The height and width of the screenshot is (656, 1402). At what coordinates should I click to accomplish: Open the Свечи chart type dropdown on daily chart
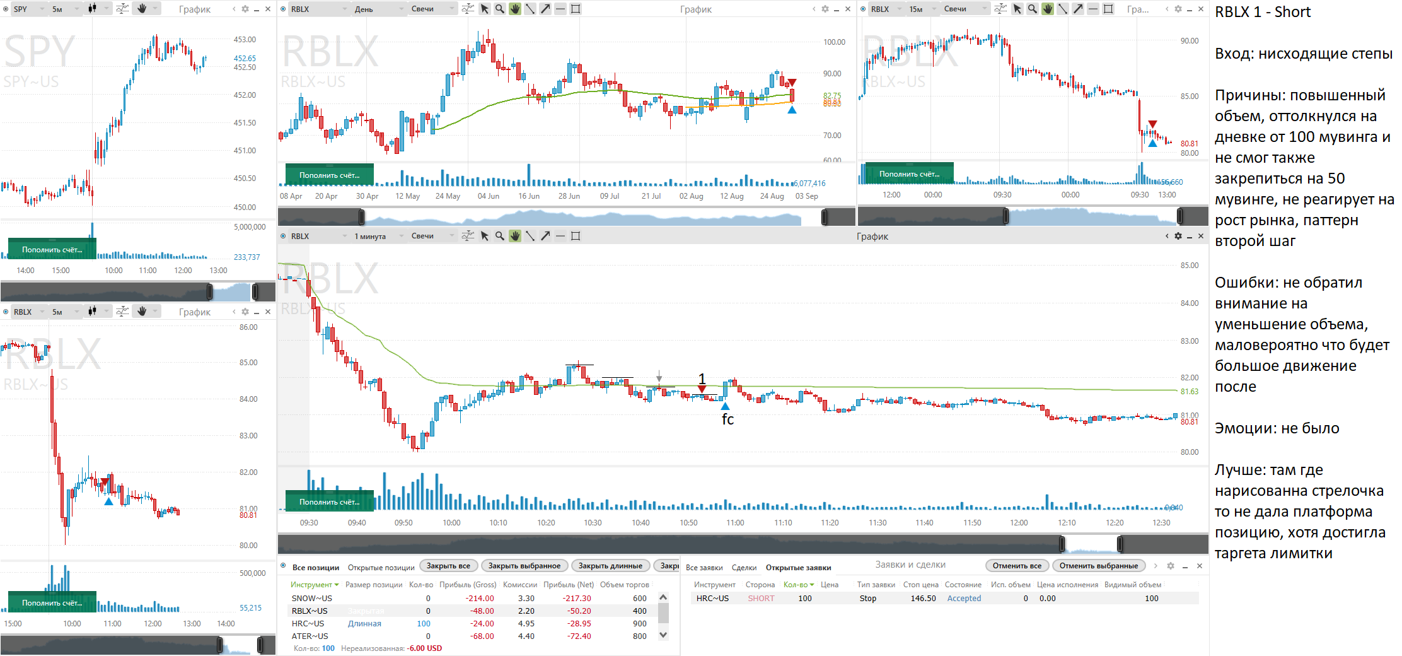point(432,9)
